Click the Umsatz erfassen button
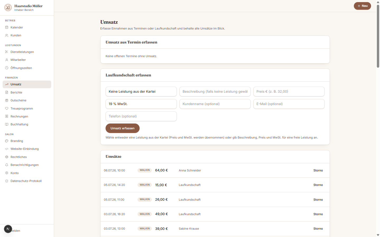 coord(122,128)
